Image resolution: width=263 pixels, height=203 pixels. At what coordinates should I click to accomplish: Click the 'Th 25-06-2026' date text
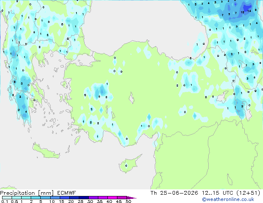coord(174,193)
